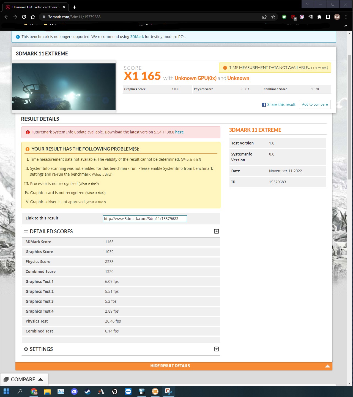Open 'What is this?' for Graphics card not recognized
The width and height of the screenshot is (353, 397).
pyautogui.click(x=95, y=193)
